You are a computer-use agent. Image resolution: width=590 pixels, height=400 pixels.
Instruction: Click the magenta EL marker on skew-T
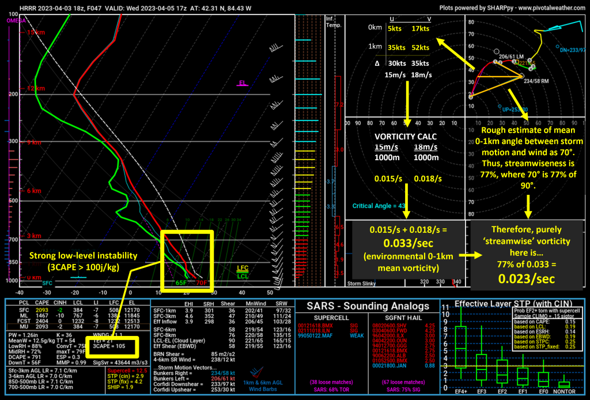point(242,83)
